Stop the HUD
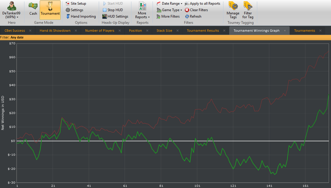331x188 pixels. (x=113, y=10)
